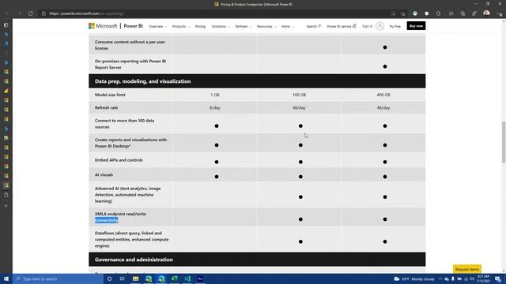Open Excel from the taskbar
This screenshot has width=506, height=284.
(174, 278)
